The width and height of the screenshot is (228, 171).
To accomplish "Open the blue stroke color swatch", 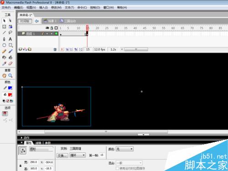I will 10,88.
